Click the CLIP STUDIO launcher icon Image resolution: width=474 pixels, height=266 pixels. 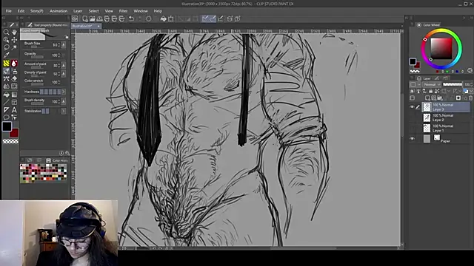coord(75,18)
